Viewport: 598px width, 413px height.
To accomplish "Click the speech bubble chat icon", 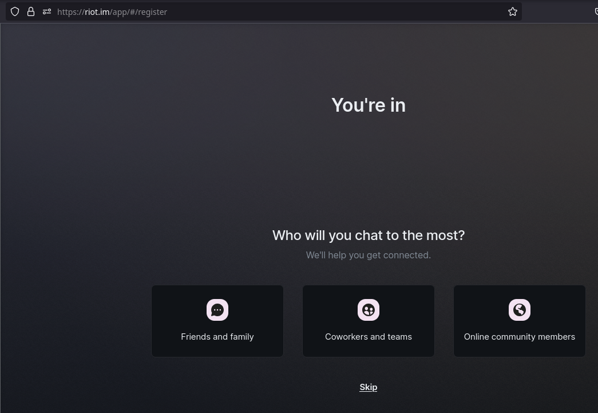I will point(217,310).
